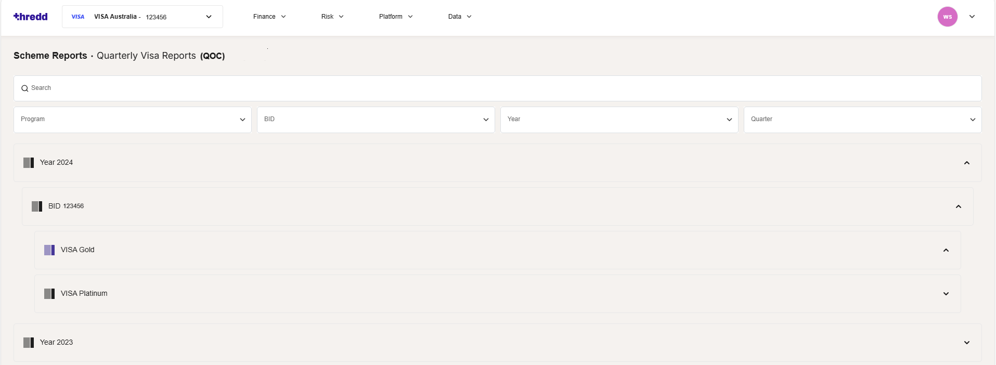Collapse the Year 2024 section chevron
996x365 pixels.
967,163
